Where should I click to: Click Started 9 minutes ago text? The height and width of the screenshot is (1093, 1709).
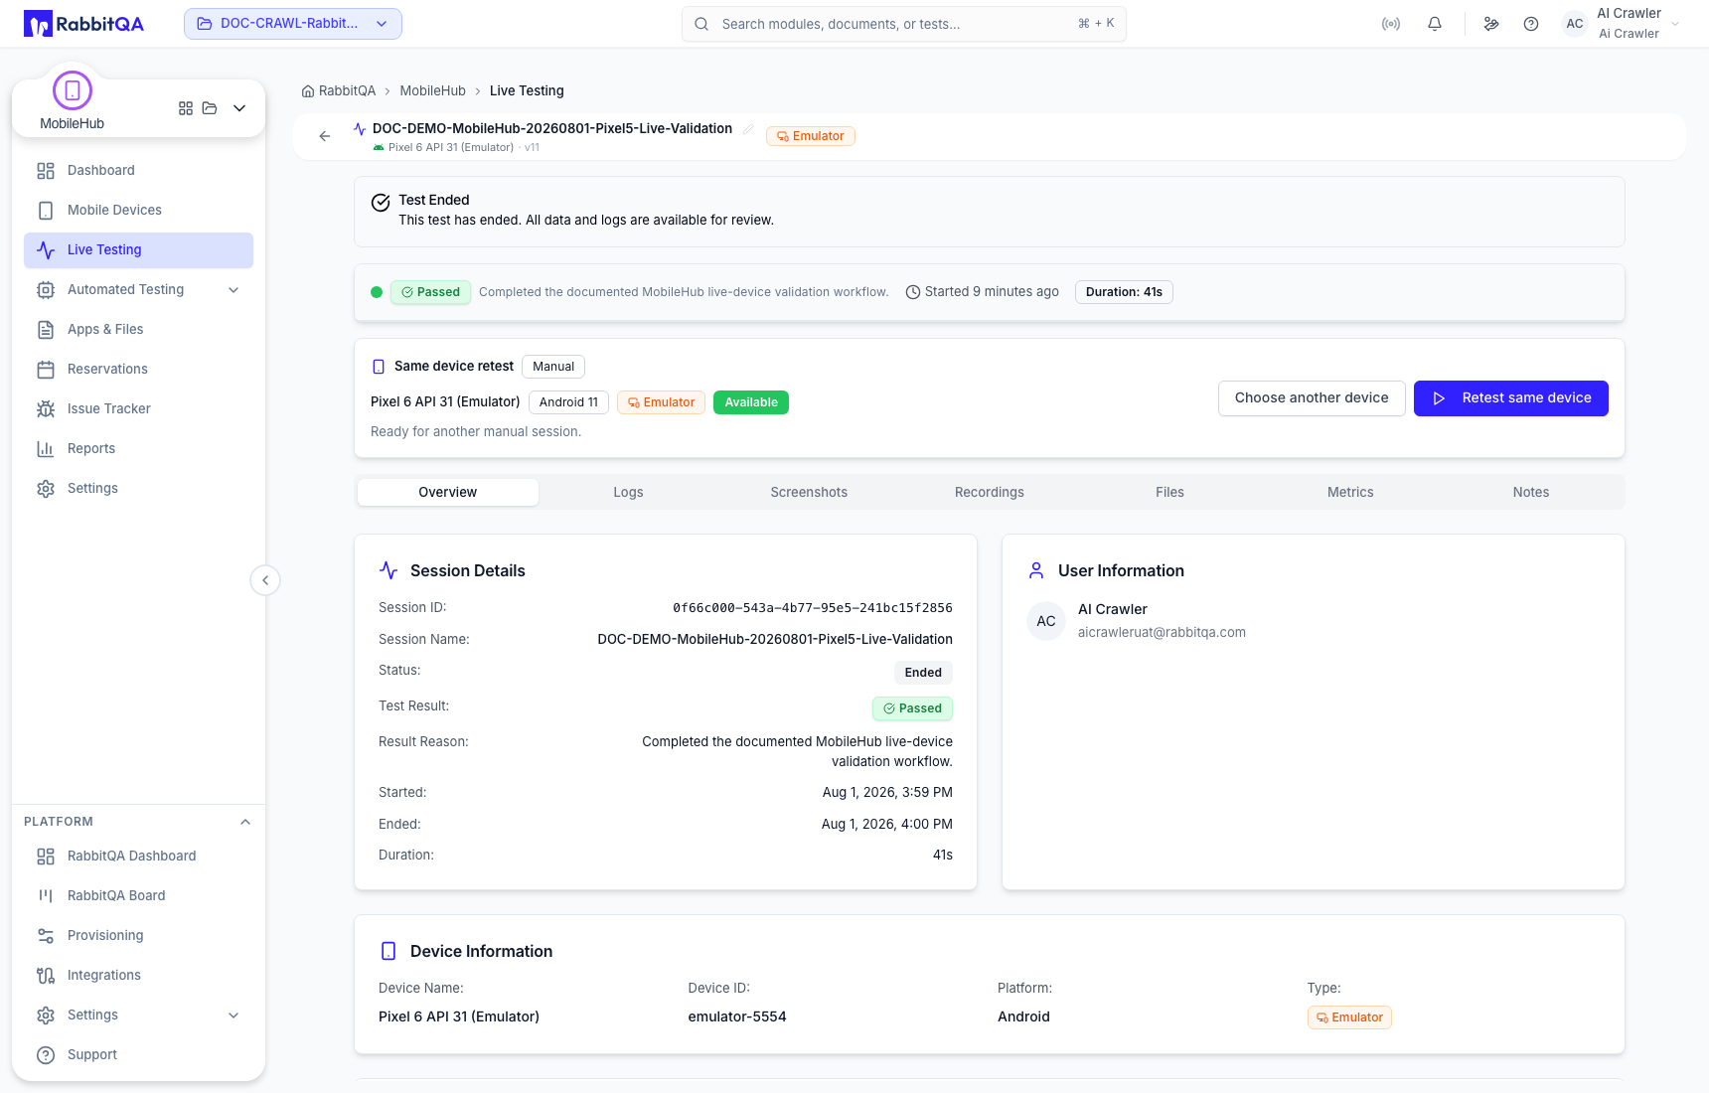click(x=992, y=292)
